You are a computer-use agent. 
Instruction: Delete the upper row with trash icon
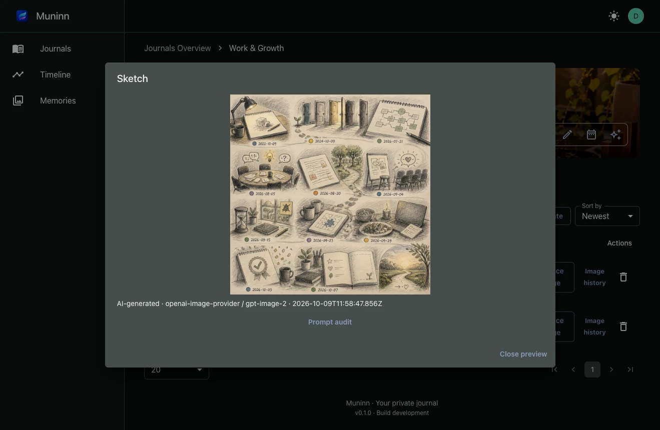[x=623, y=277]
